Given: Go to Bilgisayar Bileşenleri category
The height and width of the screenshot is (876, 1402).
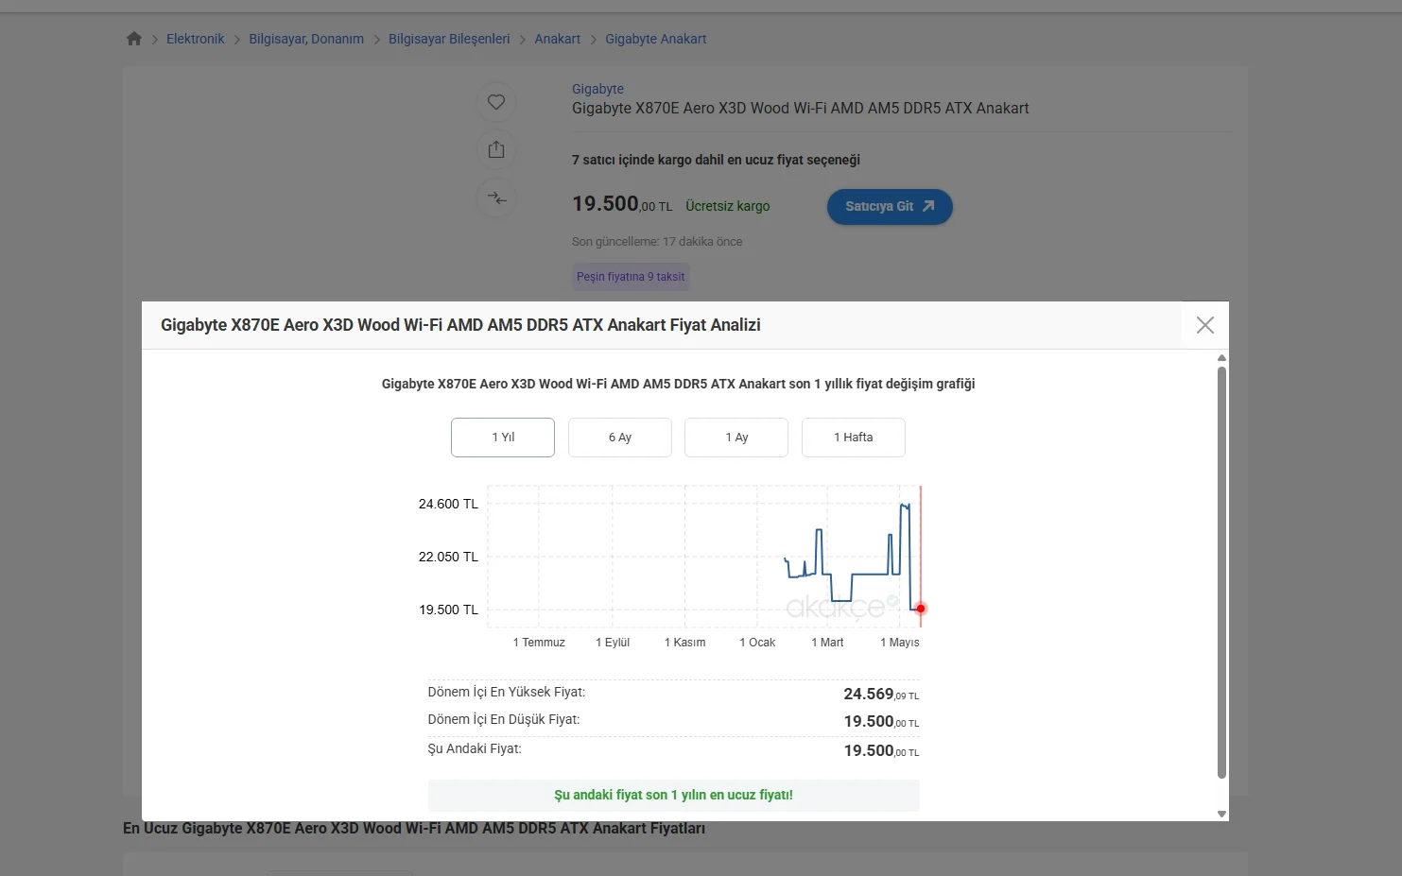Looking at the screenshot, I should pyautogui.click(x=449, y=39).
